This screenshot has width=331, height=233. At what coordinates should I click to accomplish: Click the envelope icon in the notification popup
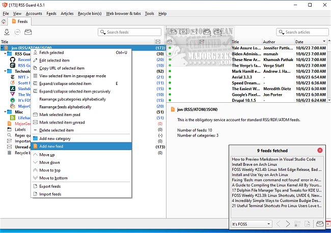(x=320, y=224)
